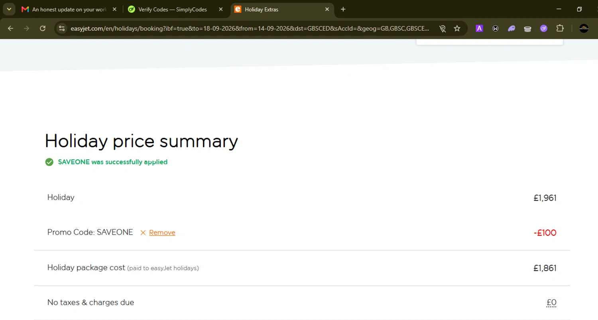598x320 pixels.
Task: Click the underlined £0 taxes amount
Action: click(x=551, y=303)
